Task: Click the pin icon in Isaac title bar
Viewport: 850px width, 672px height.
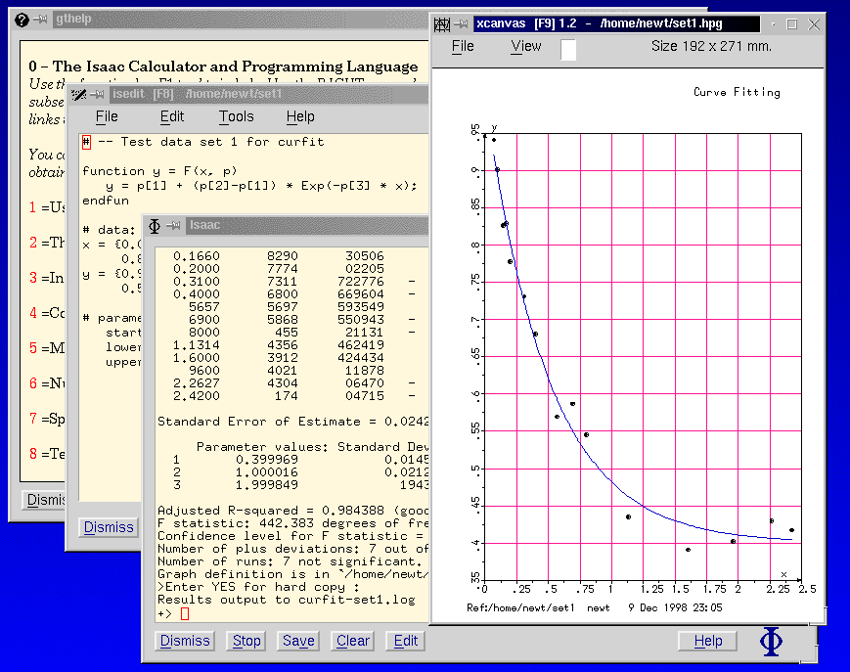Action: (x=174, y=226)
